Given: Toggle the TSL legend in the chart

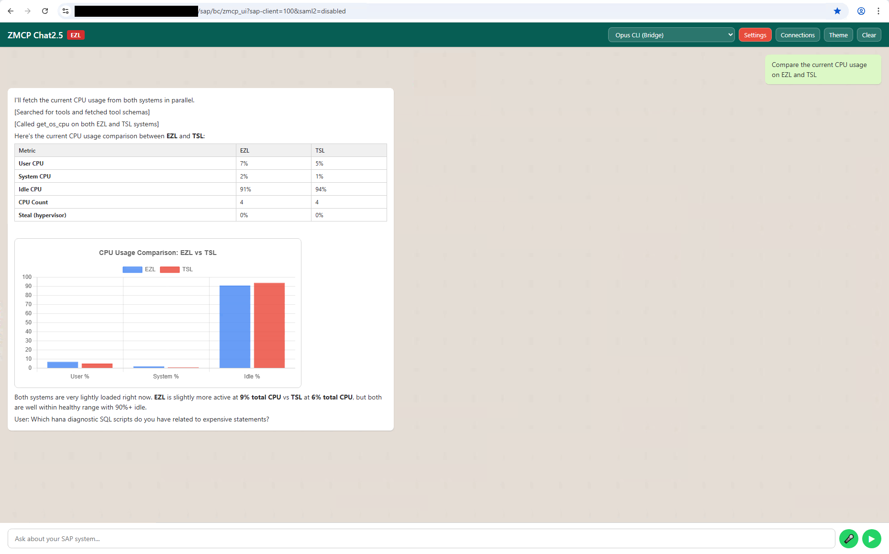Looking at the screenshot, I should click(177, 269).
